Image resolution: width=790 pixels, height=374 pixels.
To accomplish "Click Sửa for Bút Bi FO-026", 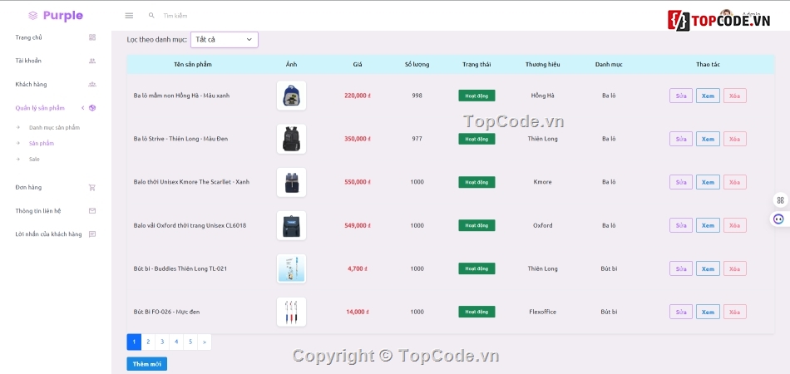I will pos(681,312).
